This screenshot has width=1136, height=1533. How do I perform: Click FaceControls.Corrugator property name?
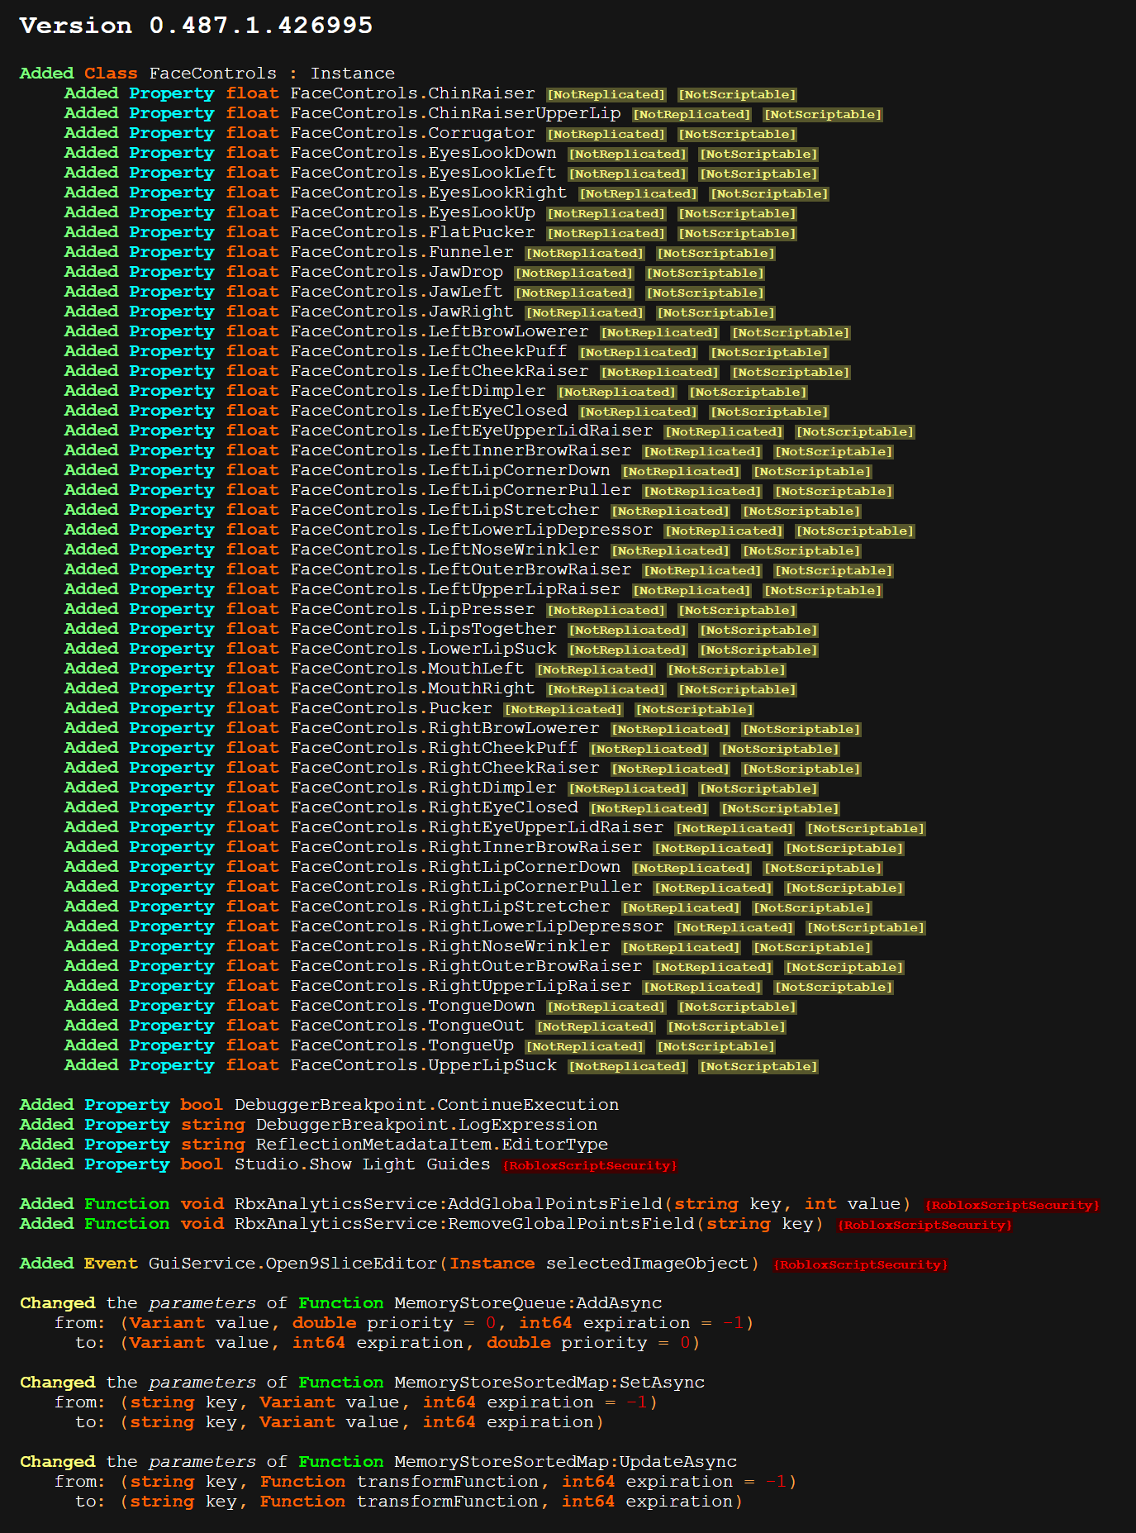point(412,133)
